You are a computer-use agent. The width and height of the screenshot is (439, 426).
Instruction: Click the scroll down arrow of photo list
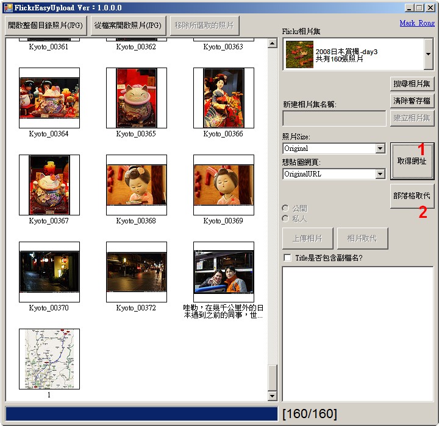click(272, 396)
